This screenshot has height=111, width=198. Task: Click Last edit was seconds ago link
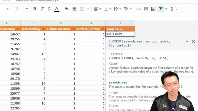point(37,1)
